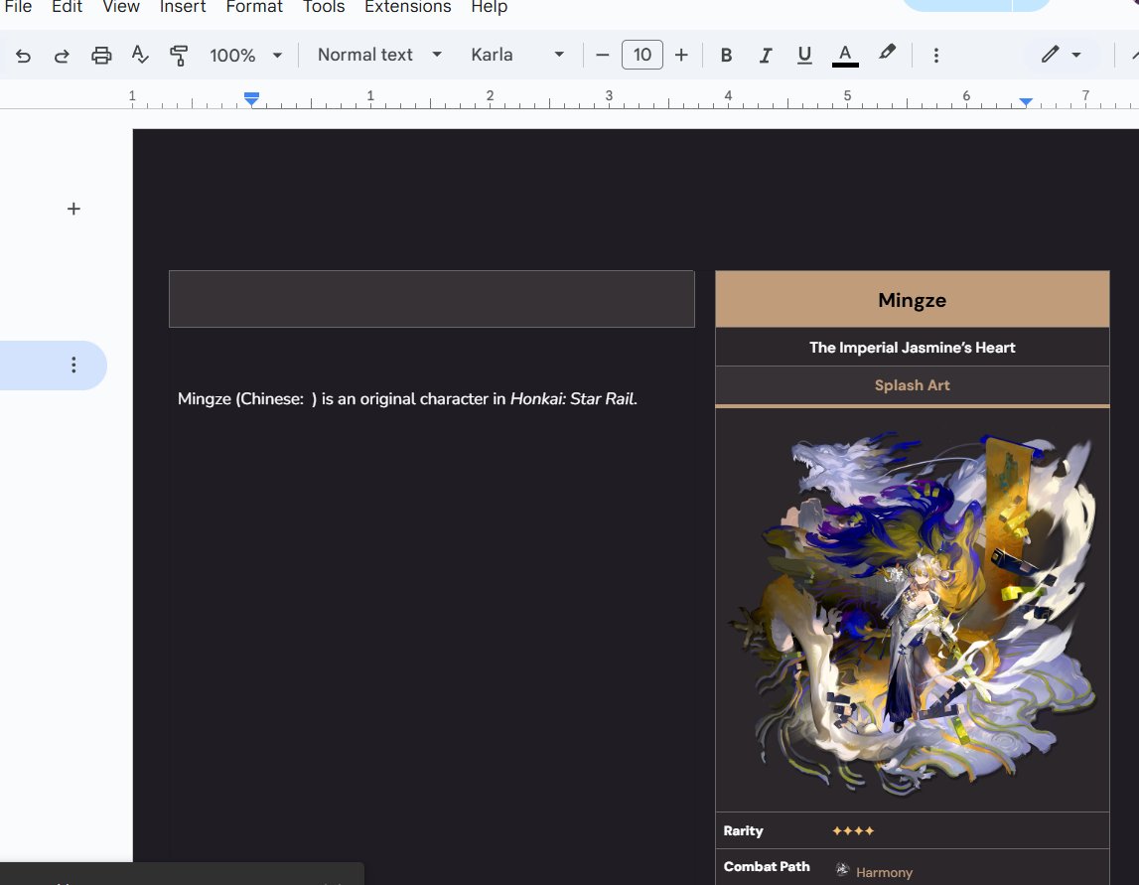This screenshot has width=1139, height=885.
Task: Select the Mingze splash art image
Action: coord(914,612)
